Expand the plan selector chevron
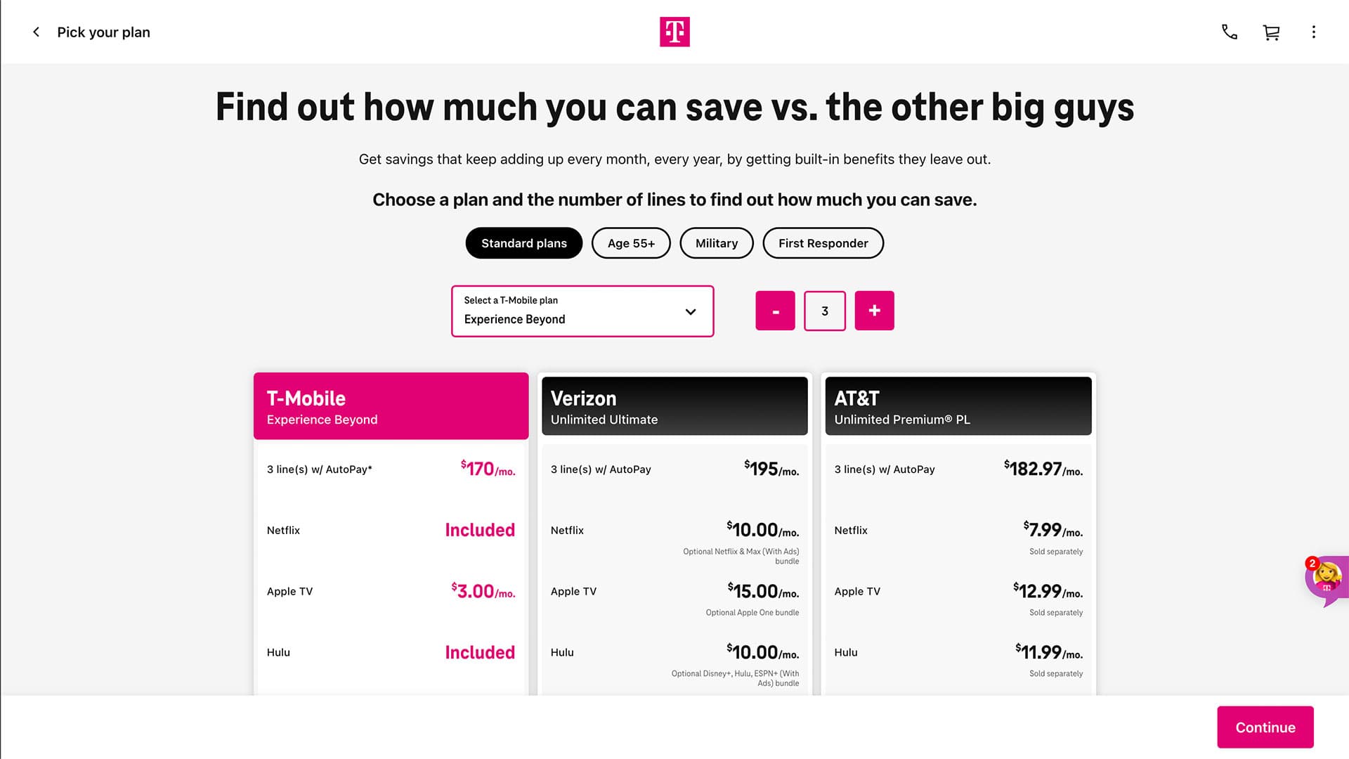 point(690,311)
